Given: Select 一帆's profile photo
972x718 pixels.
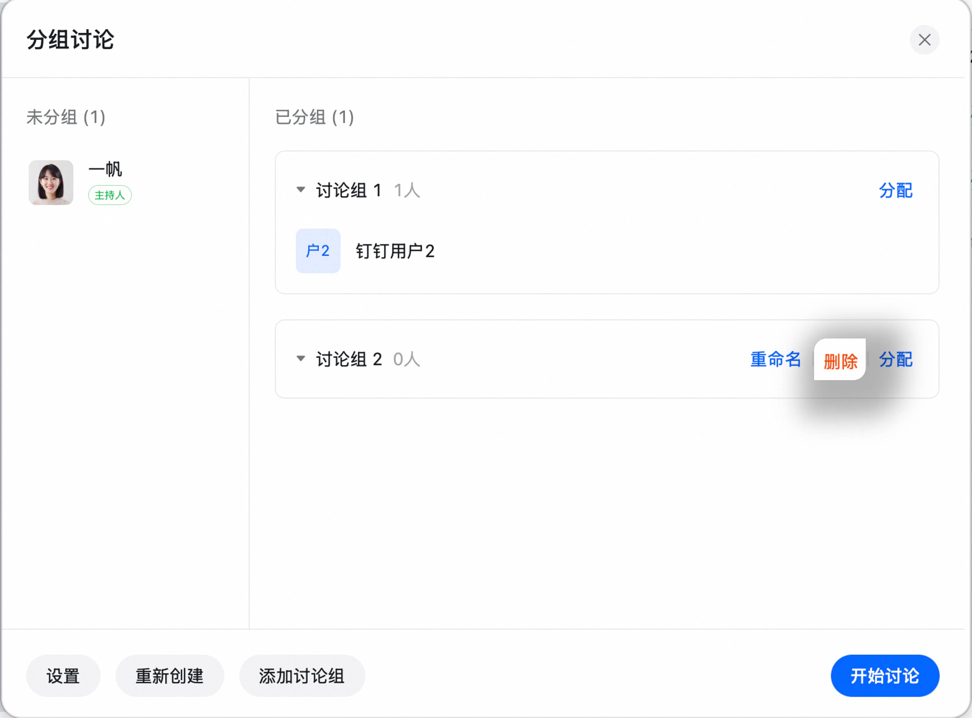Looking at the screenshot, I should (51, 183).
